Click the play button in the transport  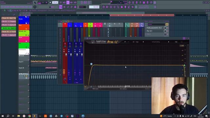pyautogui.click(x=43, y=3)
